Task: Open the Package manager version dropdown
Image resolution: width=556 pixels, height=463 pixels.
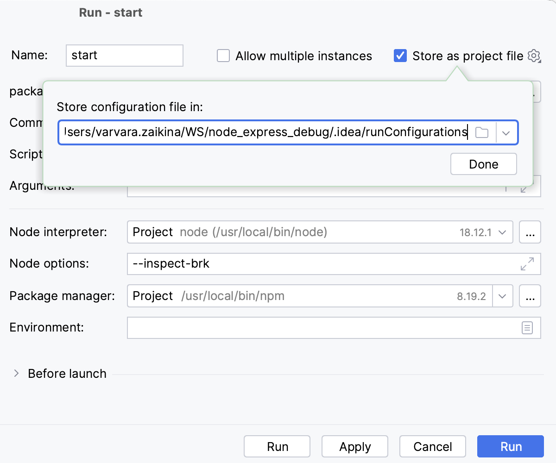Action: (502, 296)
